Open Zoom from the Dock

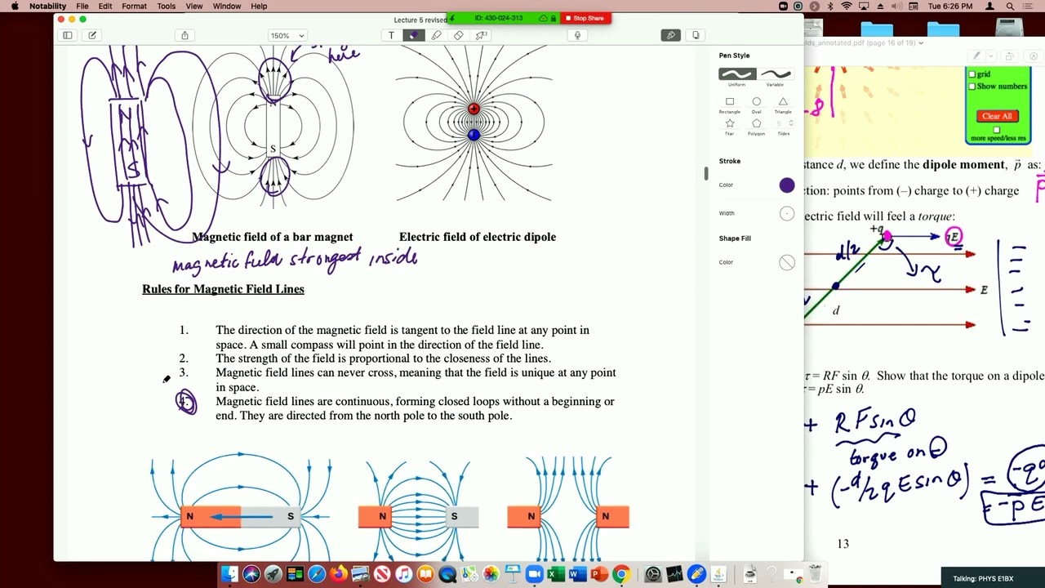(535, 574)
